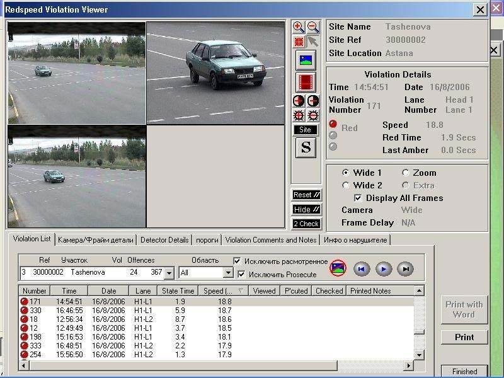Click the red film strip icon

[x=306, y=82]
